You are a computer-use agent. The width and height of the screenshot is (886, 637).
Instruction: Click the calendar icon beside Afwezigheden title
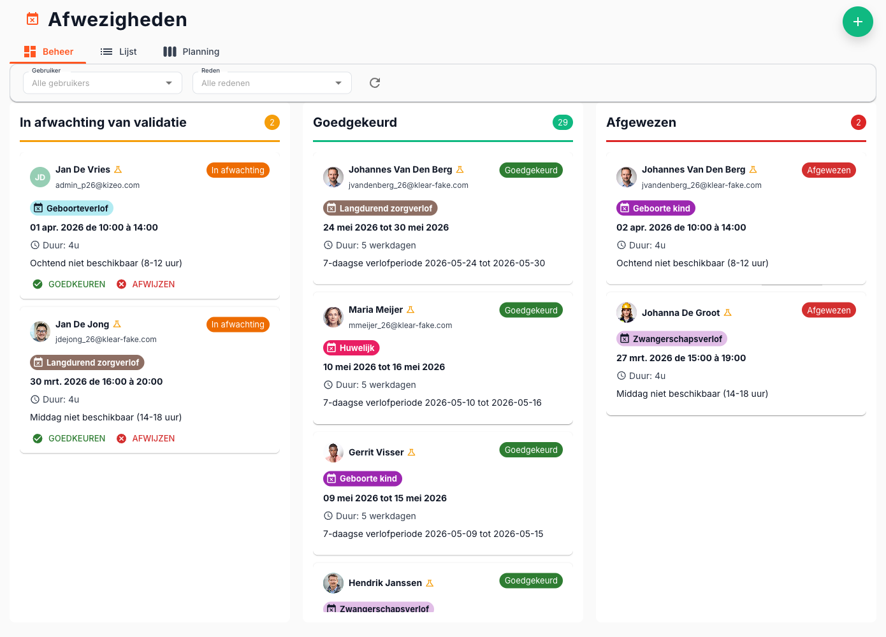coord(33,19)
